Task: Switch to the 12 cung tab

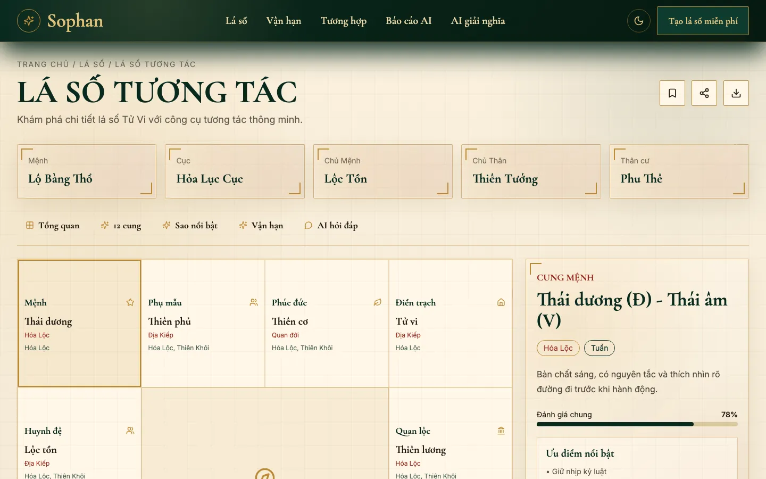Action: click(121, 226)
